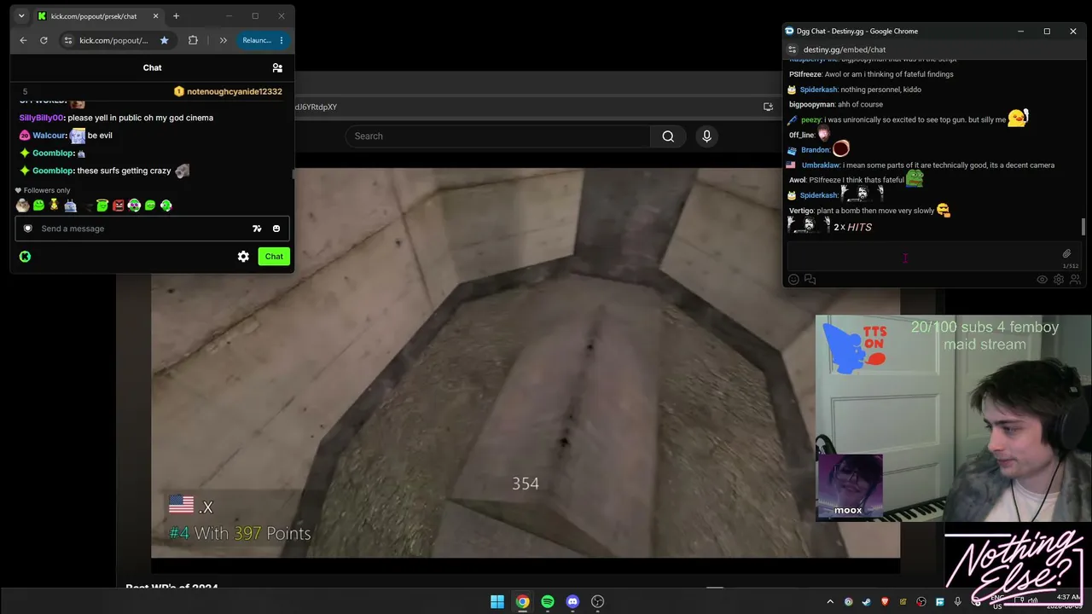Reload the Kick chat page
This screenshot has width=1092, height=614.
pyautogui.click(x=44, y=40)
